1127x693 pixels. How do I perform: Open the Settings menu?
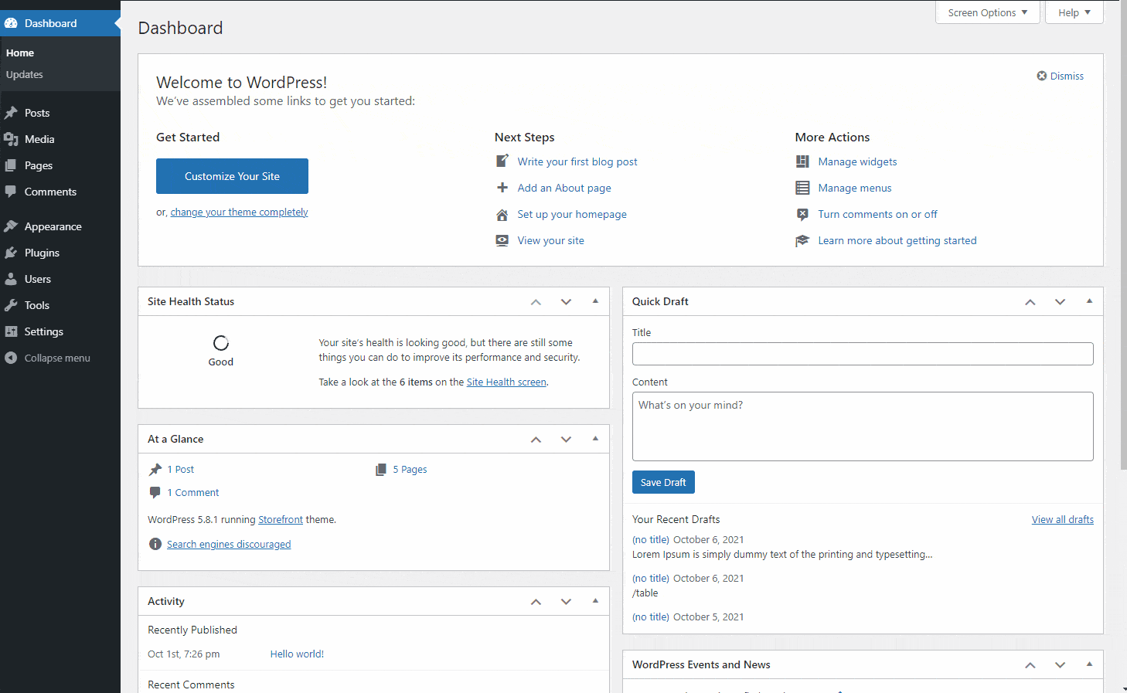(60, 331)
